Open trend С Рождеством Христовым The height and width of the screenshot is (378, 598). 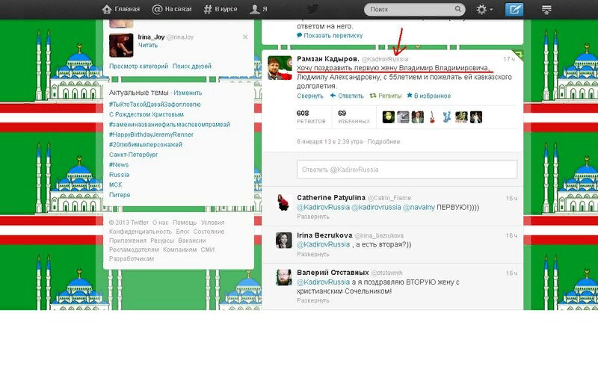[147, 114]
